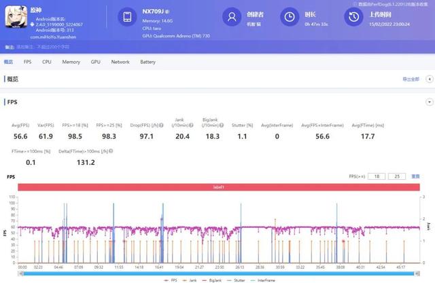Open the help icon next to Delta(FTime)>100ms
Image resolution: width=435 pixels, height=283 pixels.
click(111, 151)
